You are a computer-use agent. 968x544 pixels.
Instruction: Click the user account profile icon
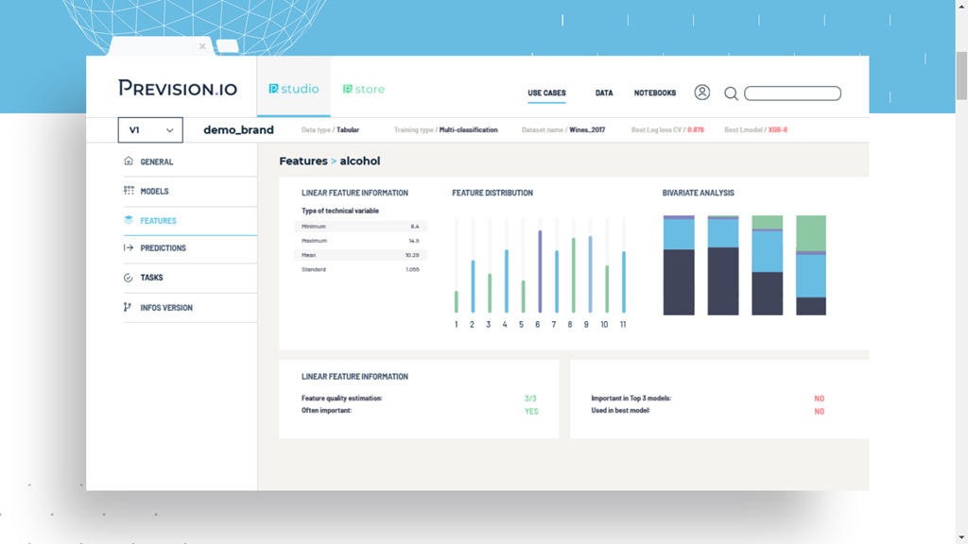pyautogui.click(x=701, y=93)
